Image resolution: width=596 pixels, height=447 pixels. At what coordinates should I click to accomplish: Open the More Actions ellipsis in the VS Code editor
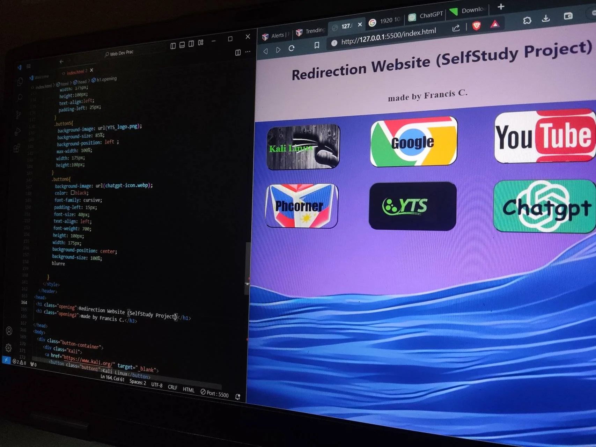248,52
